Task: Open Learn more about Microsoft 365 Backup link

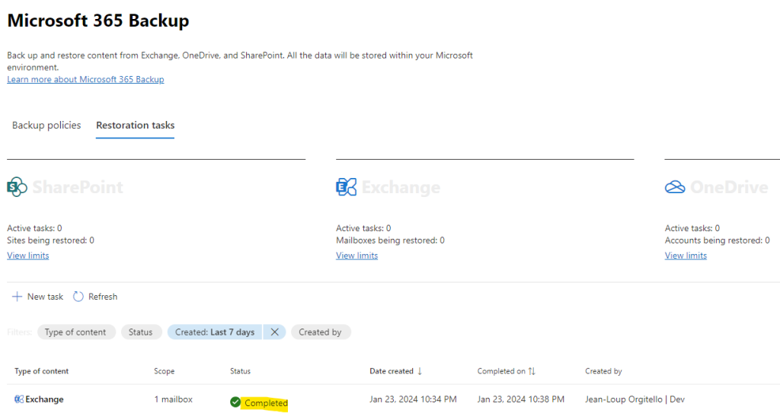Action: click(x=85, y=80)
